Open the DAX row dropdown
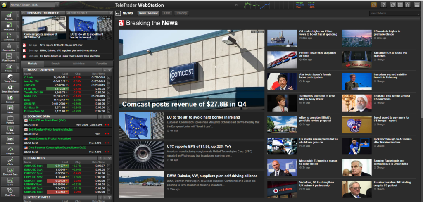This screenshot has height=202, width=423. [109, 100]
